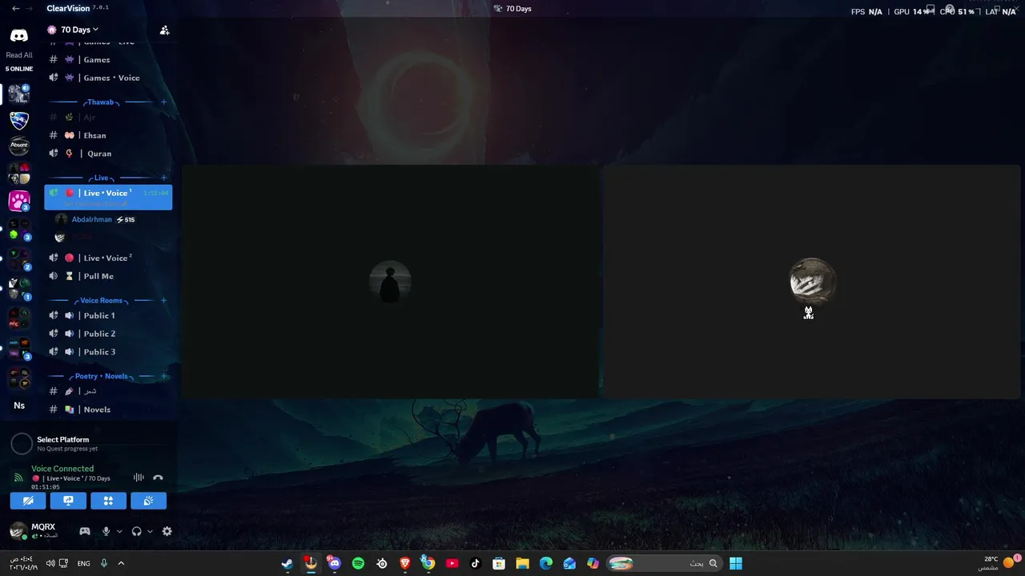
Task: Go back with the arrow beside ClearVision
Action: (x=16, y=8)
